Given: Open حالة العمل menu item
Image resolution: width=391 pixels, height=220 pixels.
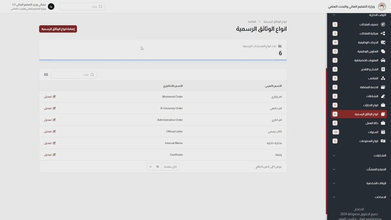Looking at the screenshot, I should 359,123.
